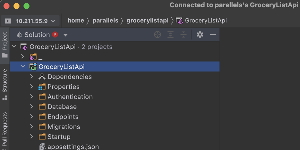Viewport: 300px width, 150px height.
Task: Expand the Dependencies node
Action: pos(31,76)
